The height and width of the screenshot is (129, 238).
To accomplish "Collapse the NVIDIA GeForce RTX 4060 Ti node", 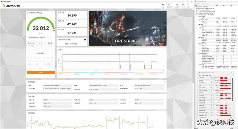I will 197,15.
